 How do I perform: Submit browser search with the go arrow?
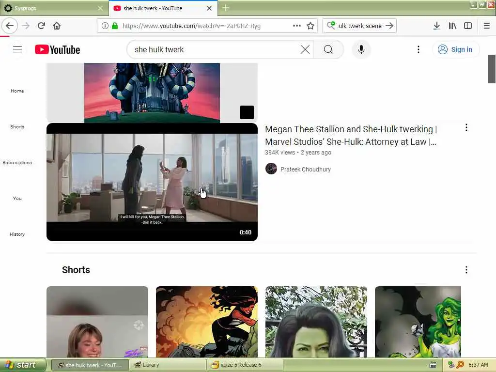coord(389,26)
